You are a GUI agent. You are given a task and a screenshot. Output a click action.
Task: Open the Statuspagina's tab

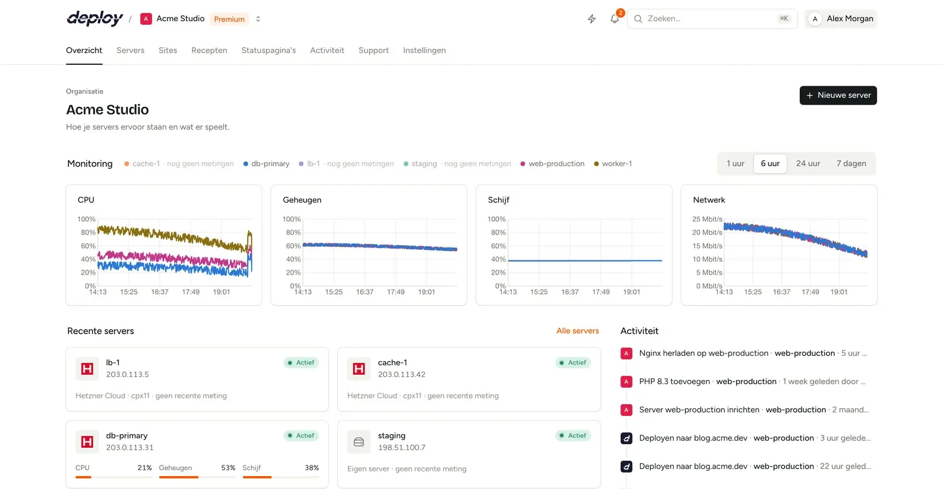269,51
